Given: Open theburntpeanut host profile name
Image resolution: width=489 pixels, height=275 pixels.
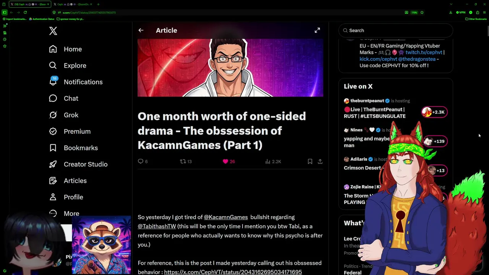Looking at the screenshot, I should tap(367, 101).
